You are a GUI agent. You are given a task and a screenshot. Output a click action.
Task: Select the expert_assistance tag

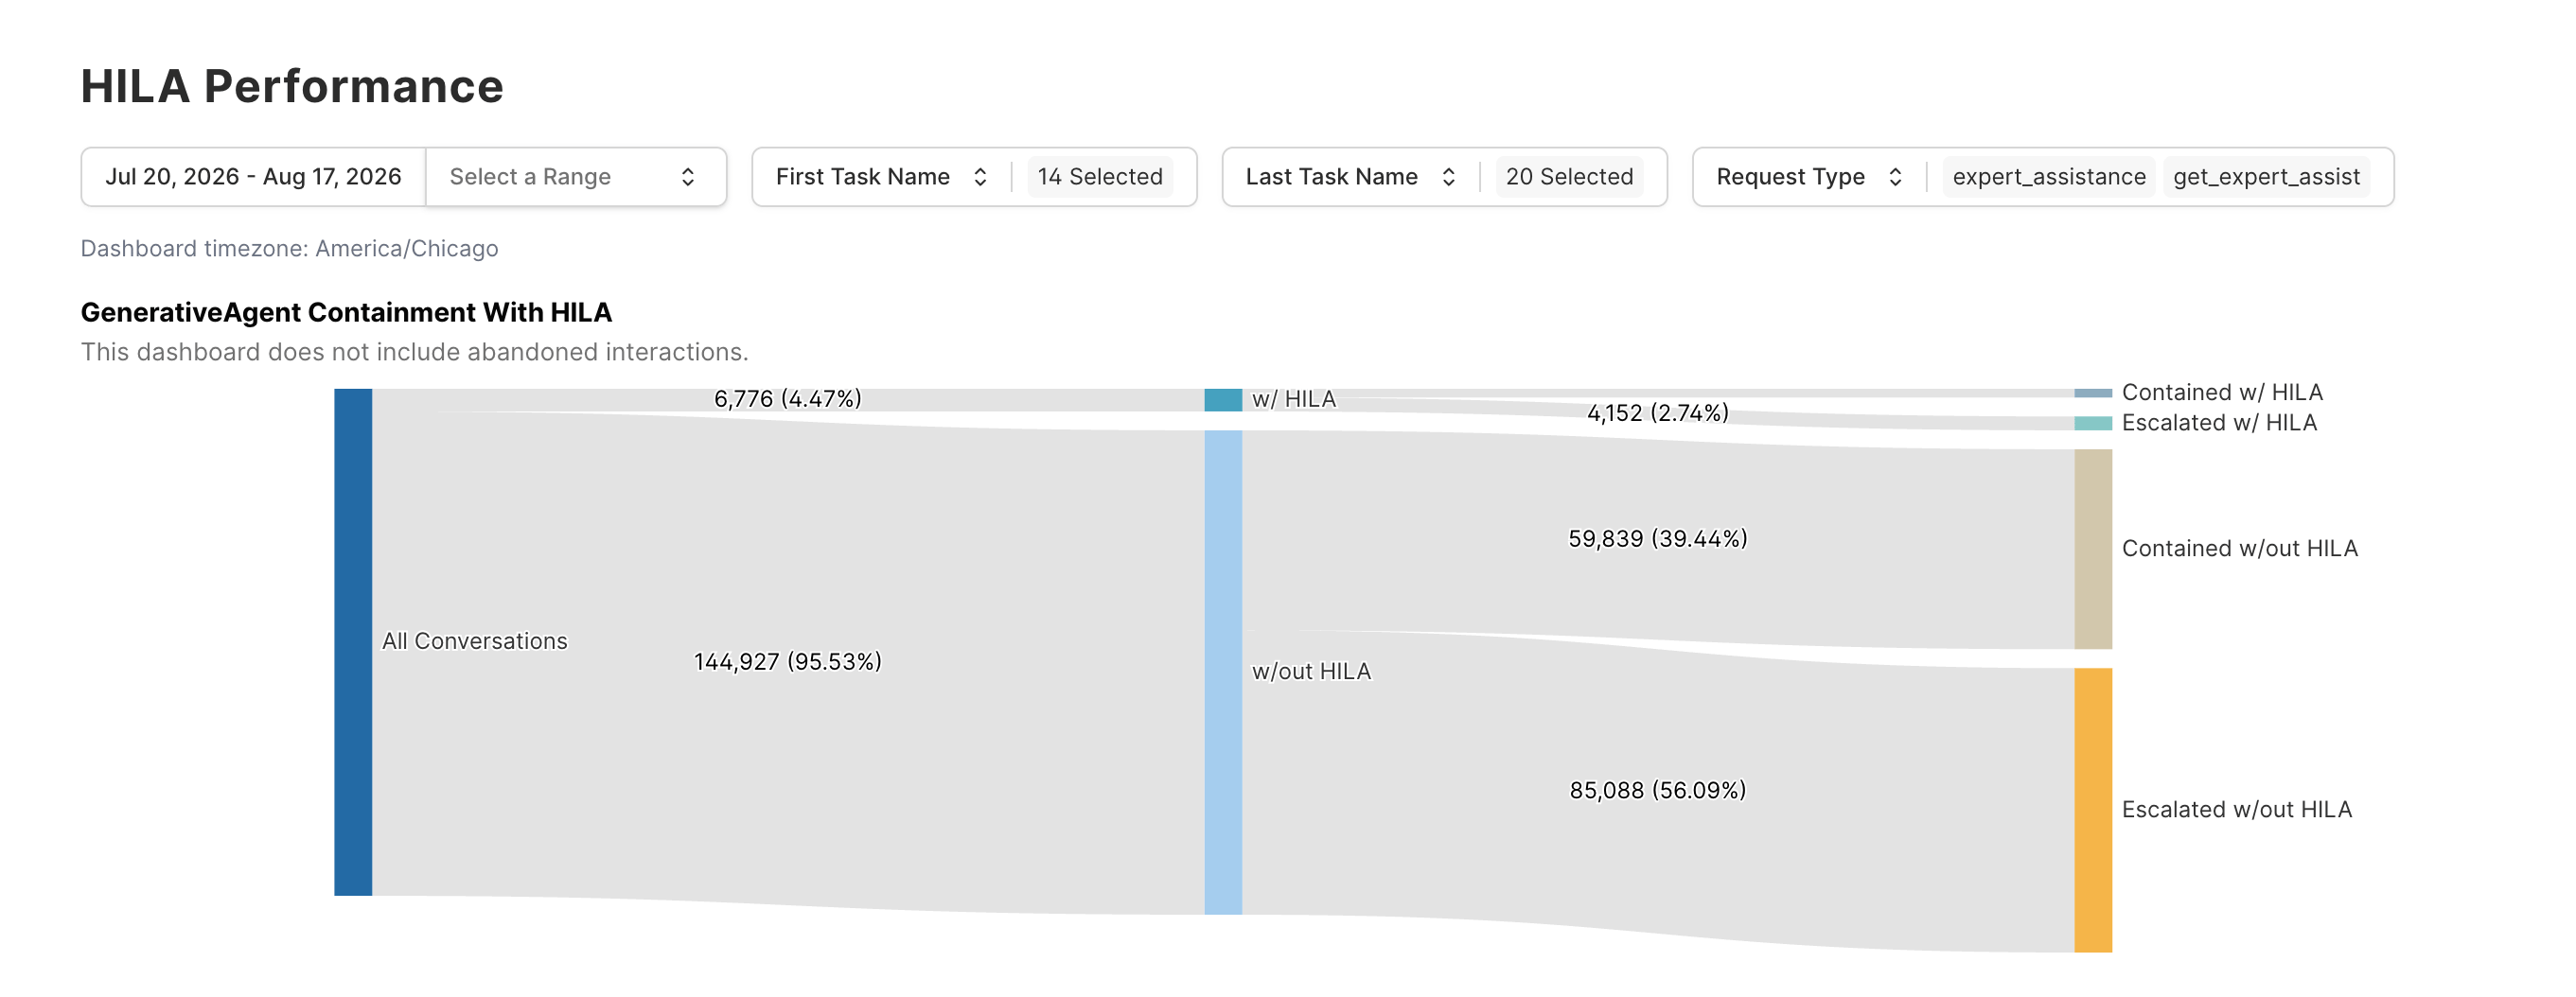(x=2049, y=177)
